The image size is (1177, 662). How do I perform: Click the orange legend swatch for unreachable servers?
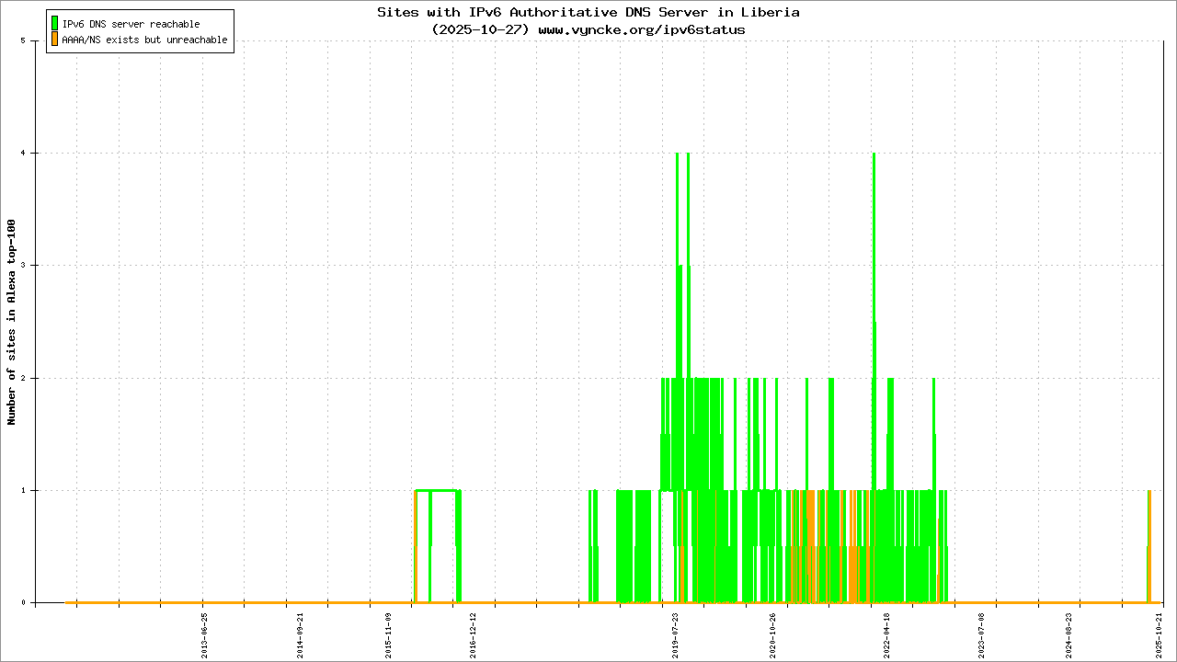(54, 40)
